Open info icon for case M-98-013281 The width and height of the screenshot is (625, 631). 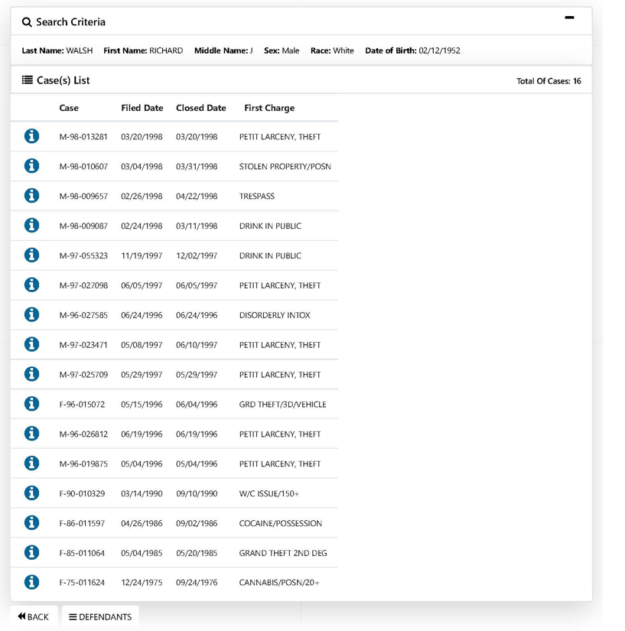pyautogui.click(x=31, y=136)
